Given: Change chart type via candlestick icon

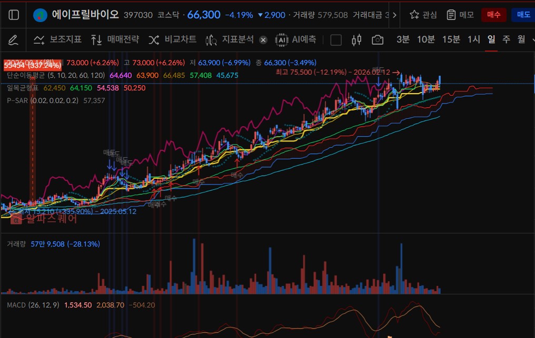Looking at the screenshot, I should [357, 39].
